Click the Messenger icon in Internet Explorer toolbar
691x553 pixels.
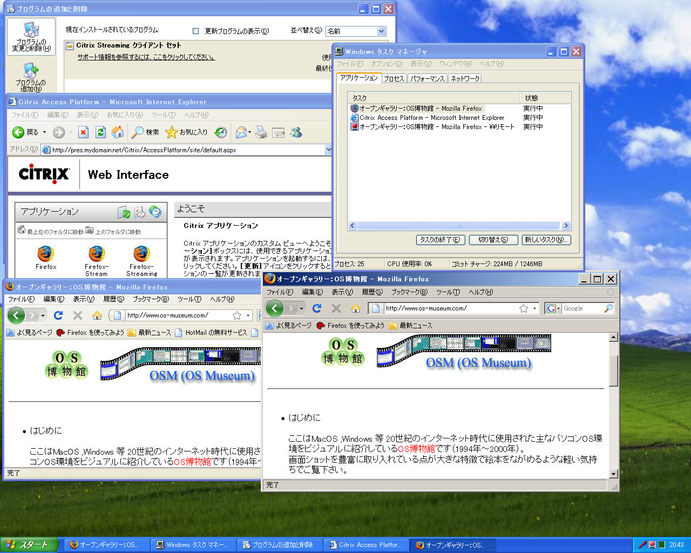click(296, 132)
